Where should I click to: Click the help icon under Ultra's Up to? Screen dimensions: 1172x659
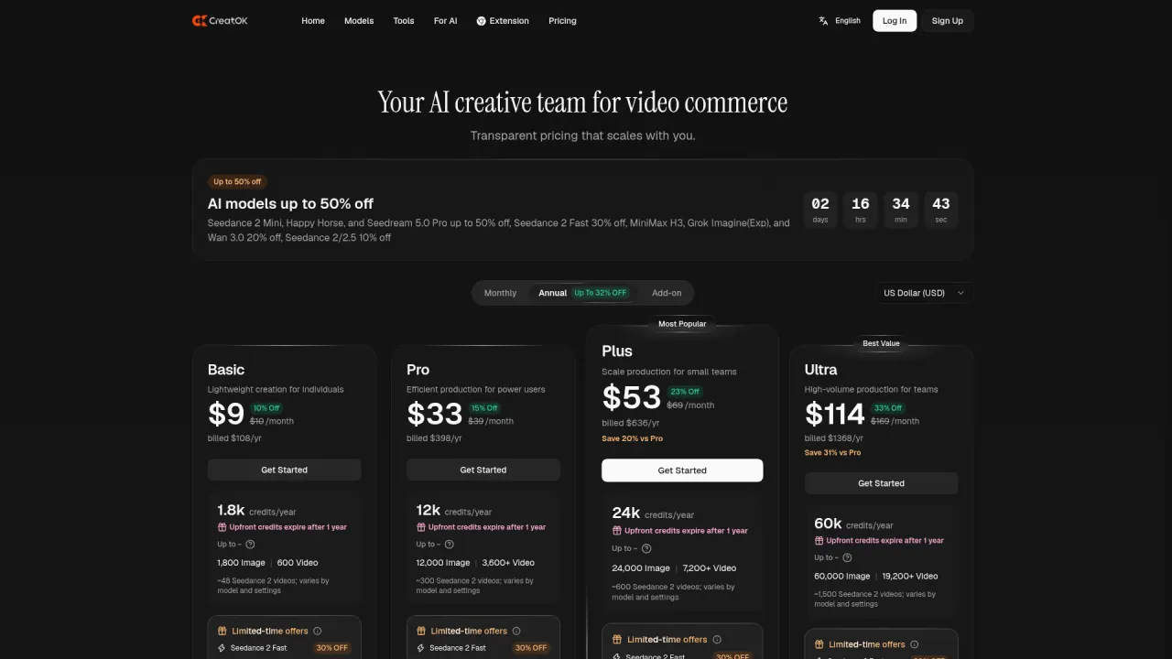(x=847, y=557)
